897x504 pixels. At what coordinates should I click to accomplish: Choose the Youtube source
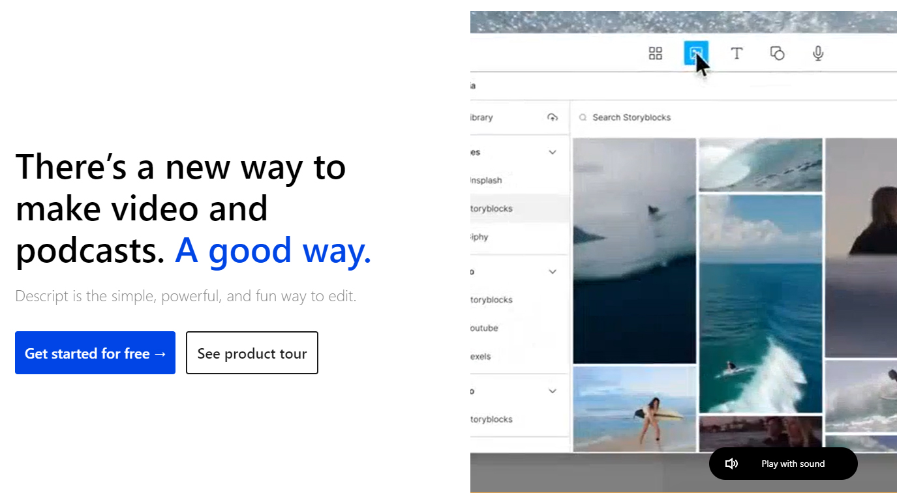(x=484, y=328)
